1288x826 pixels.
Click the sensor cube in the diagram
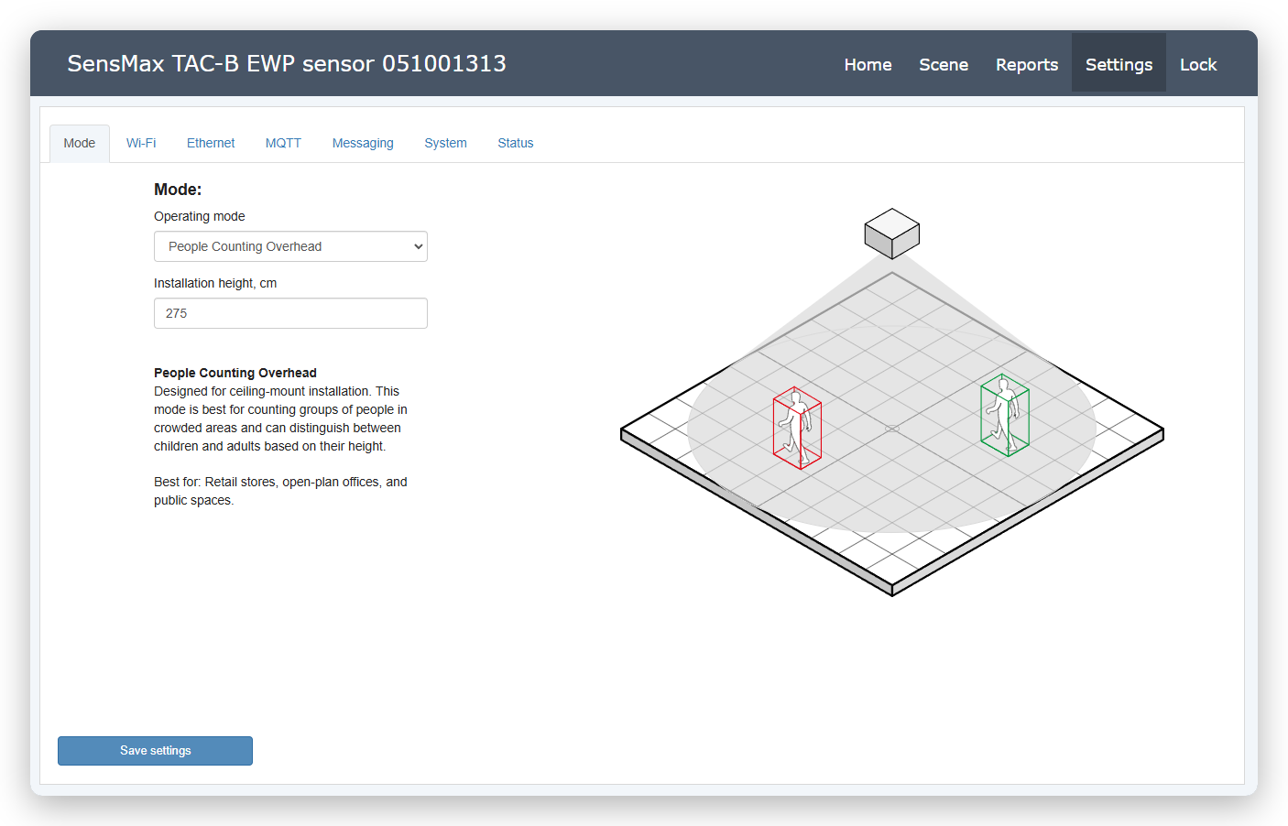[x=892, y=234]
